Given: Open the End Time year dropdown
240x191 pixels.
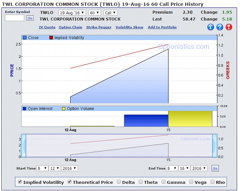Looking at the screenshot, I should (199, 168).
